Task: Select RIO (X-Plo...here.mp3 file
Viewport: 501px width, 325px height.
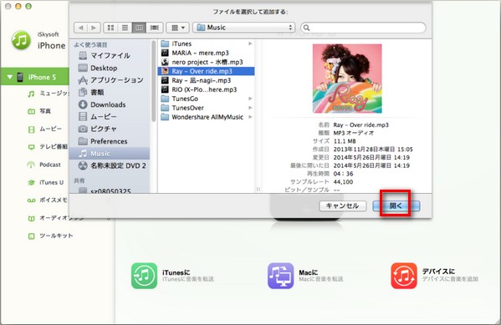Action: pyautogui.click(x=206, y=89)
